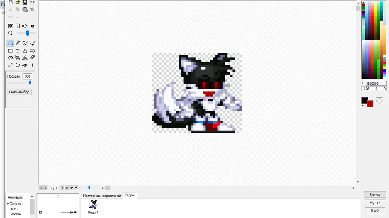Switch to 'Кадры' tab
The image size is (389, 218).
pyautogui.click(x=130, y=195)
